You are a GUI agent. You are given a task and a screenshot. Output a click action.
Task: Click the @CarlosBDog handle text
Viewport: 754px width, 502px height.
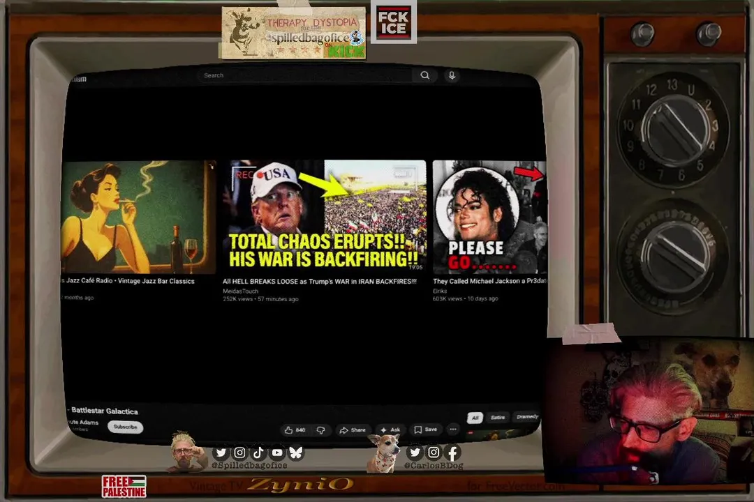[x=434, y=466]
